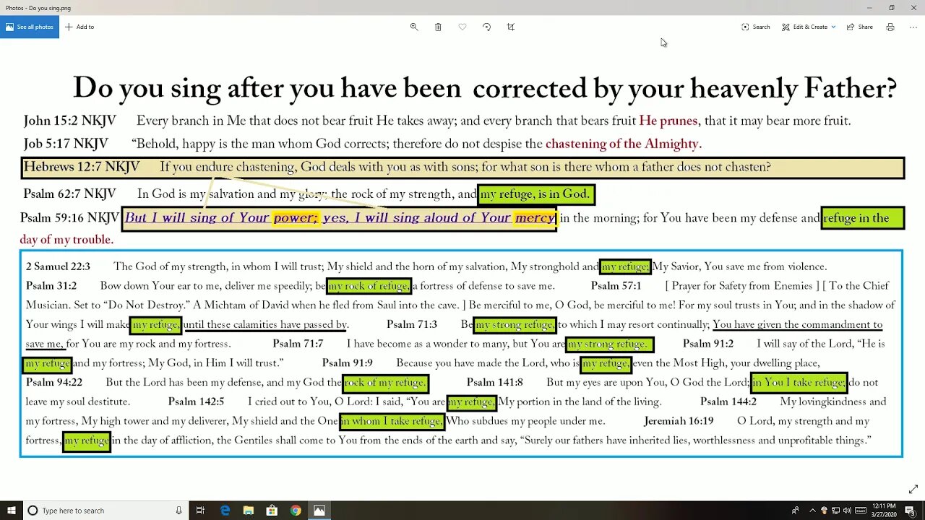
Task: Open Search in Photos toolbar
Action: pos(755,27)
